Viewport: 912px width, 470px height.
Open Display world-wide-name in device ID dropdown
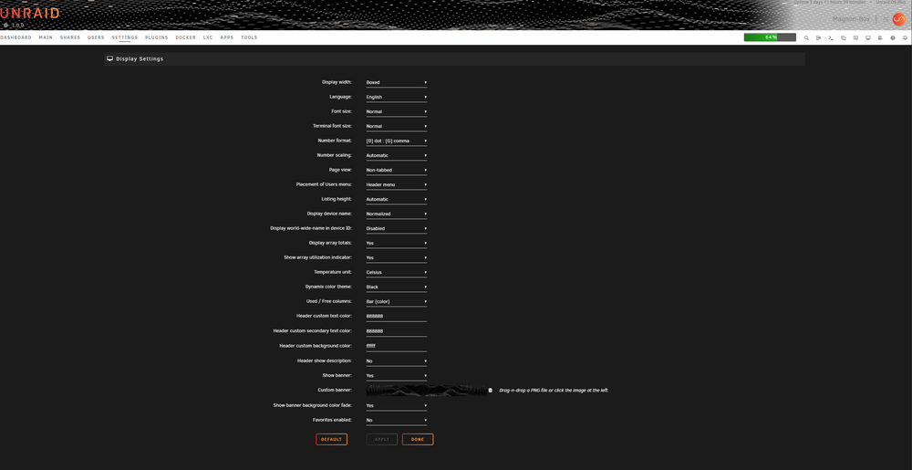click(x=396, y=228)
